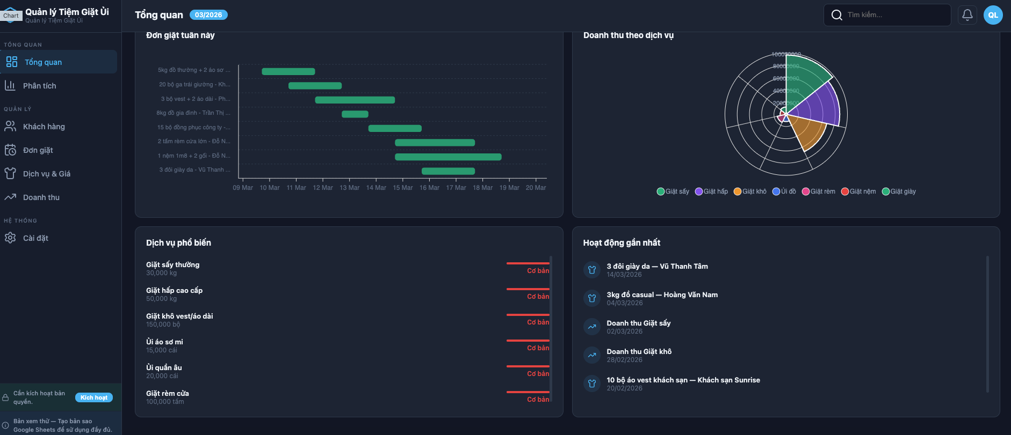
Task: Toggle the Giặt sấy legend item
Action: pos(673,191)
